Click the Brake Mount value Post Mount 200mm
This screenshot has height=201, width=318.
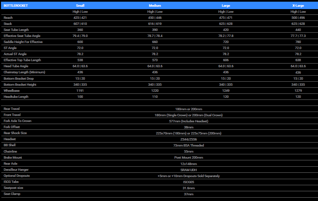(x=188, y=158)
